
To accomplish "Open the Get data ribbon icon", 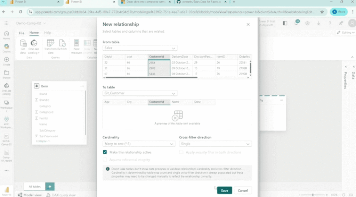I will (23, 46).
